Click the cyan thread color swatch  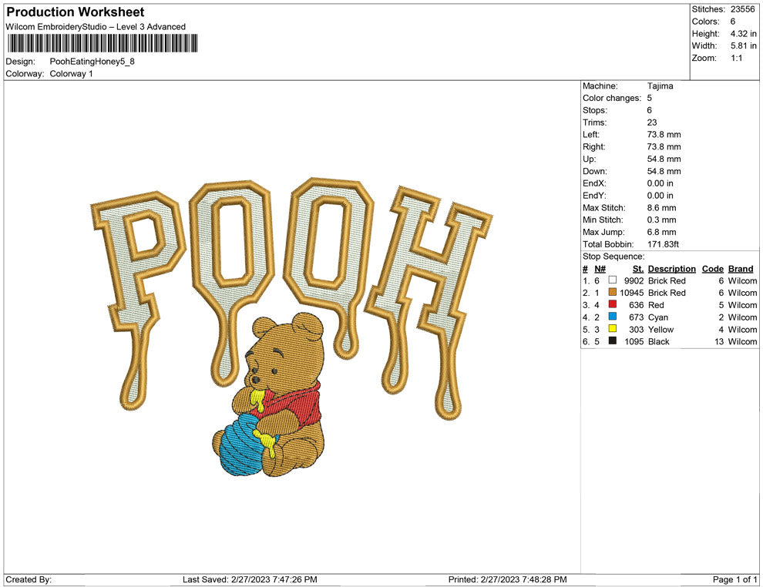613,317
